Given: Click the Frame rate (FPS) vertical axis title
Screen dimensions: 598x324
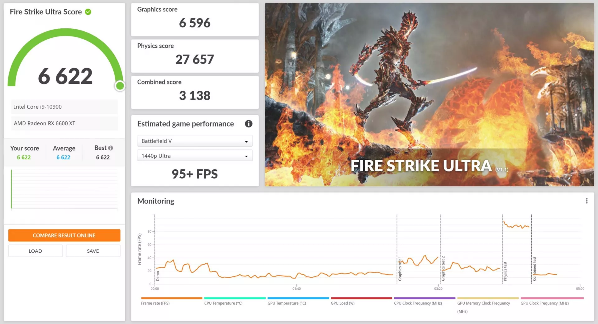Looking at the screenshot, I should (x=140, y=249).
